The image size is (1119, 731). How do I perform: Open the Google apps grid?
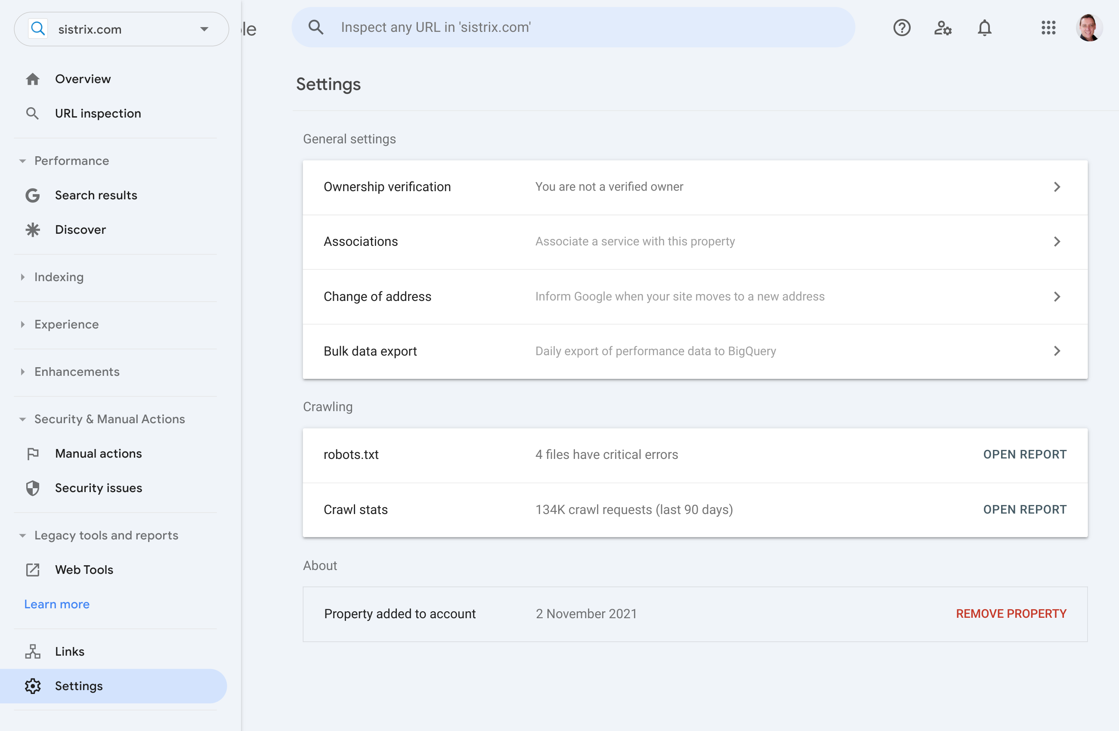[1048, 28]
